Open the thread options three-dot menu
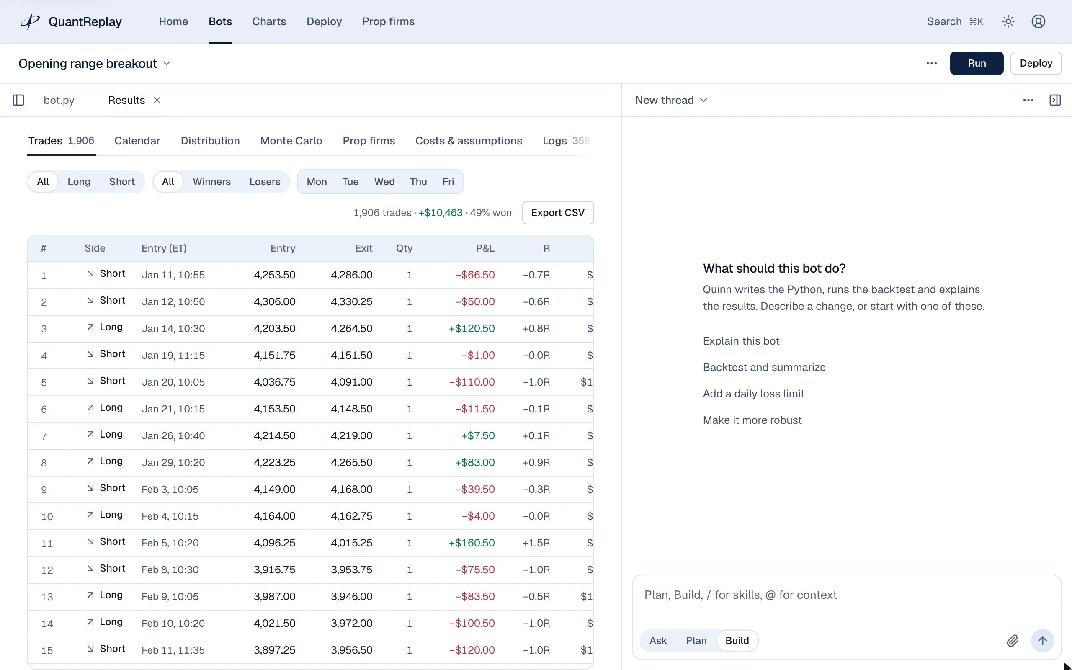Image resolution: width=1072 pixels, height=670 pixels. click(x=1028, y=100)
